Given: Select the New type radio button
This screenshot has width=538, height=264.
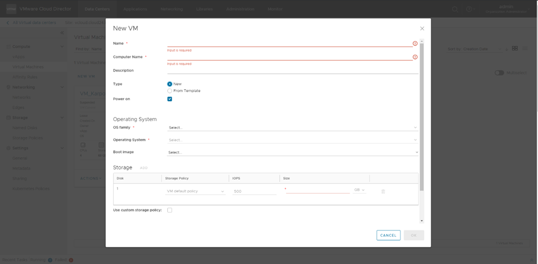Looking at the screenshot, I should 170,84.
